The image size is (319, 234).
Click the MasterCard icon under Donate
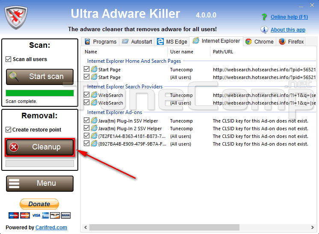coord(25,215)
